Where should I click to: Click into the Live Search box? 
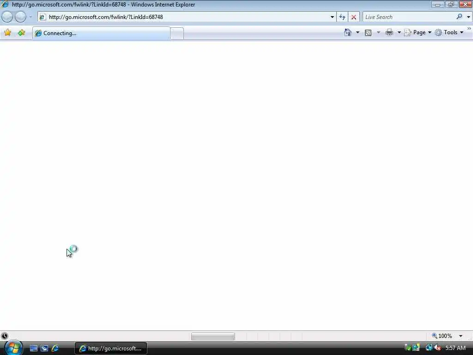click(409, 17)
